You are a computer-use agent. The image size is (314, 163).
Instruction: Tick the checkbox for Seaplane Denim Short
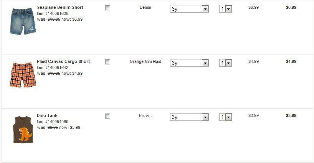(x=107, y=8)
